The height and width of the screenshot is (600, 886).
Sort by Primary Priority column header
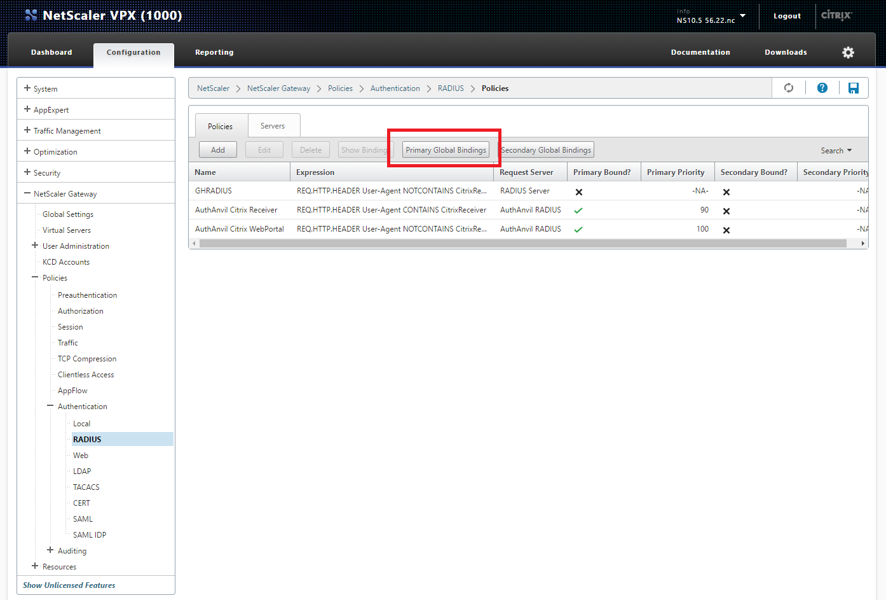tap(678, 172)
